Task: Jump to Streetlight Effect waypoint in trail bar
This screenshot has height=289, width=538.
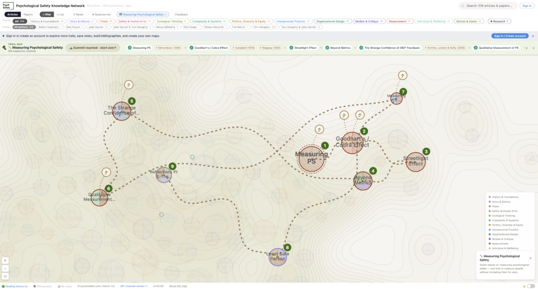Action: 303,48
